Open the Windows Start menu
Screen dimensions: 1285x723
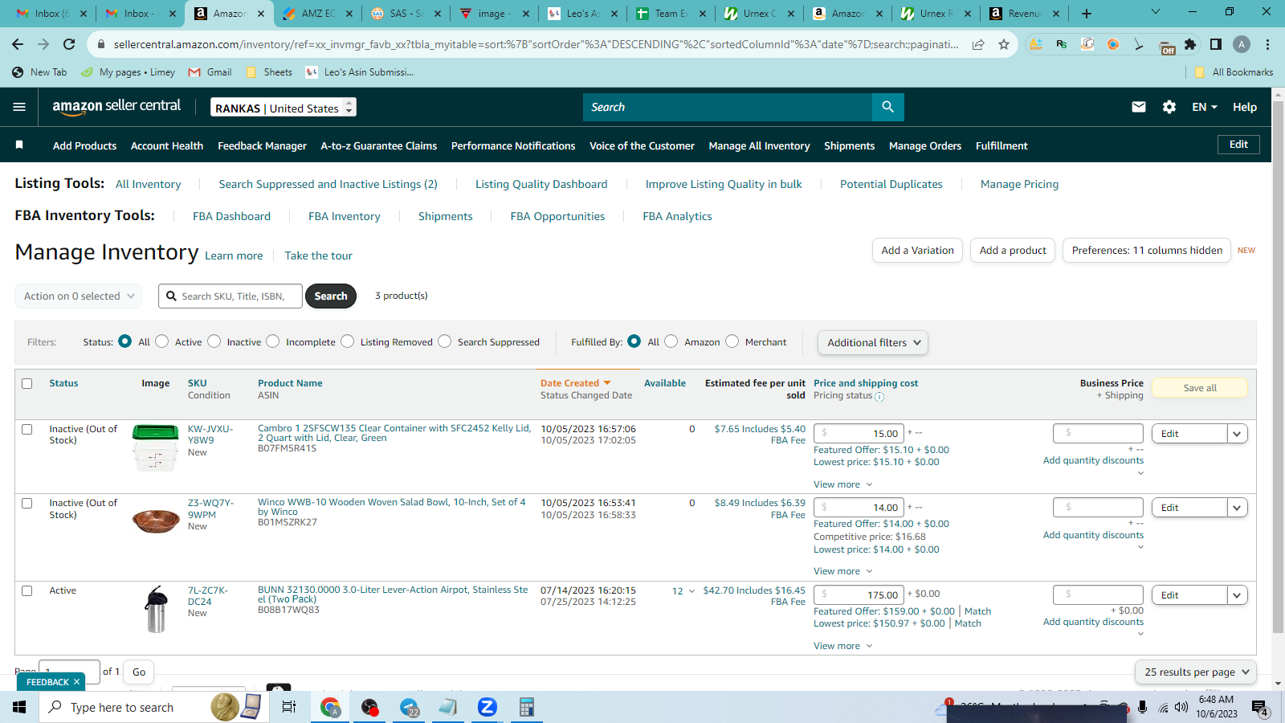19,707
